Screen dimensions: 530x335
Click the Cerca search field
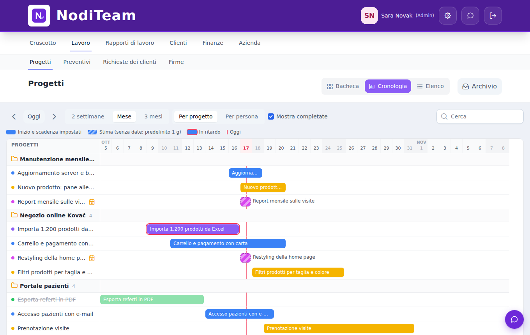click(480, 116)
